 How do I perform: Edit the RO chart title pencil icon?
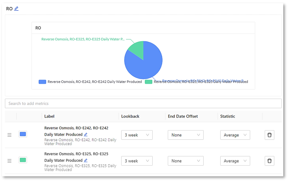[x=16, y=8]
